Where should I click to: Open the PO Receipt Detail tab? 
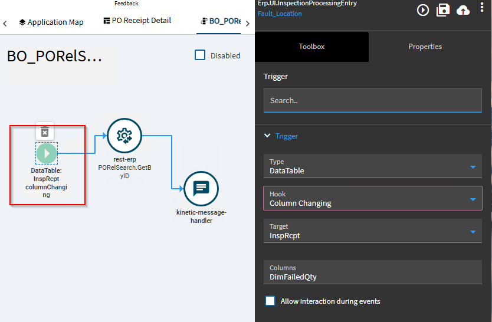137,21
